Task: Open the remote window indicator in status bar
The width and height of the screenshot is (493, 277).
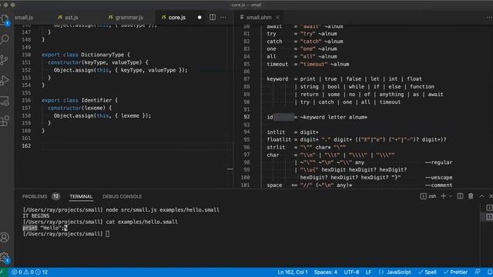Action: [x=3, y=272]
